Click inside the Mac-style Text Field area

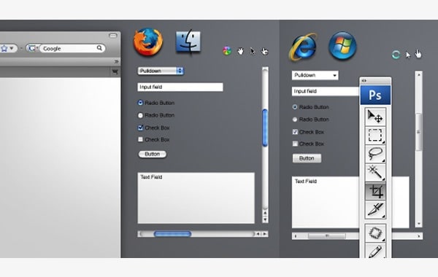coord(196,198)
